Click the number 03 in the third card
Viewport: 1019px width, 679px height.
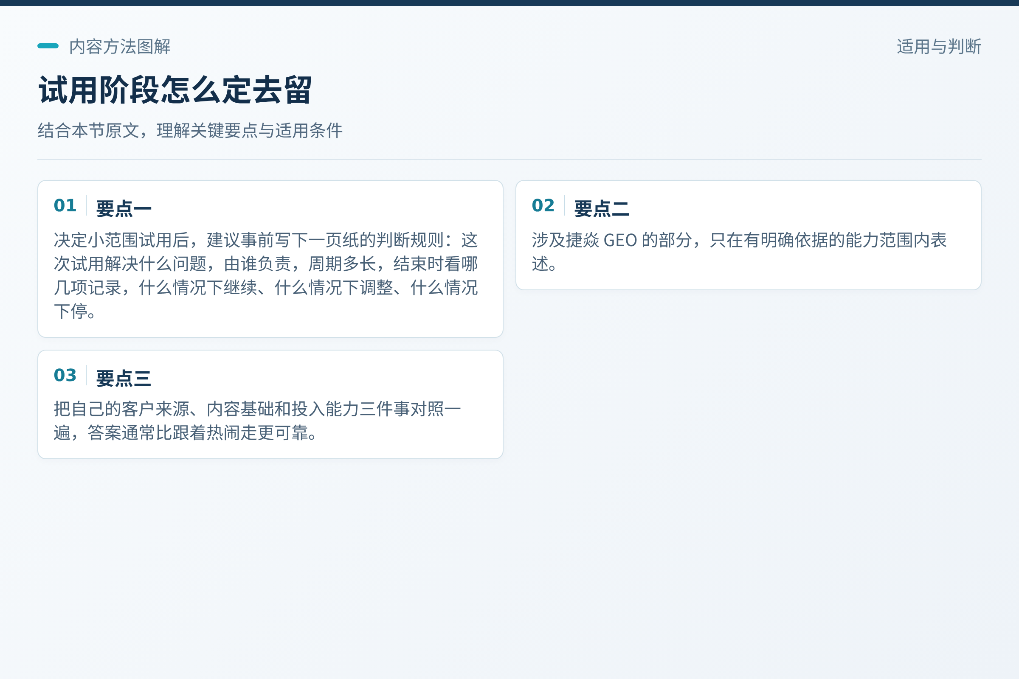[65, 375]
